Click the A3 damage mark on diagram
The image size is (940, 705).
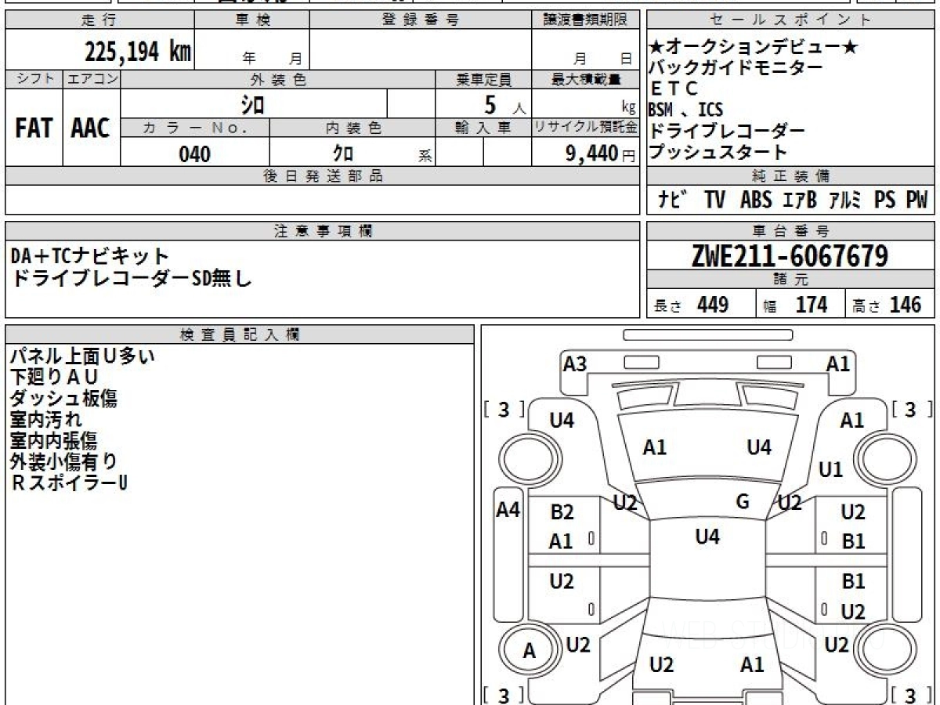[575, 363]
